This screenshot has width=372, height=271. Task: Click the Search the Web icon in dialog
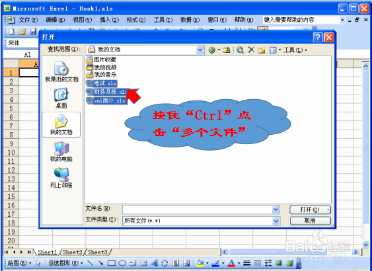(x=240, y=50)
